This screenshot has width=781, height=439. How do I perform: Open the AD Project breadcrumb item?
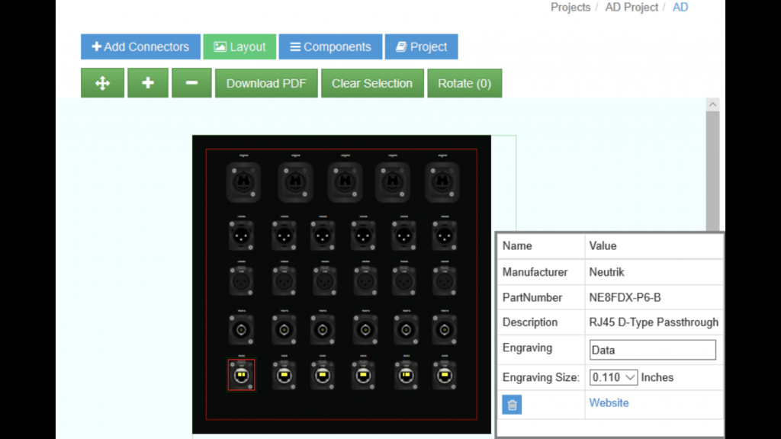pyautogui.click(x=632, y=7)
